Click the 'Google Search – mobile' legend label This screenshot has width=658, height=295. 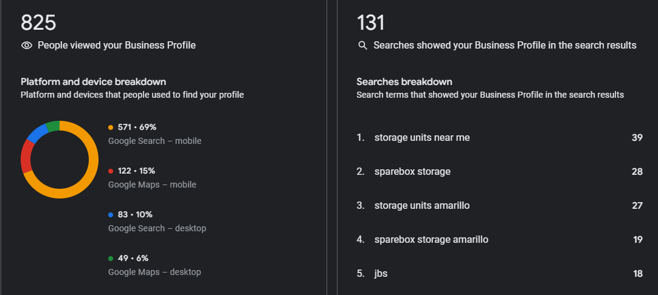(x=154, y=141)
